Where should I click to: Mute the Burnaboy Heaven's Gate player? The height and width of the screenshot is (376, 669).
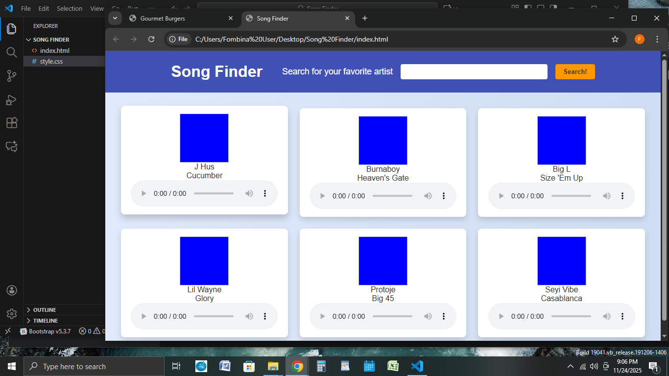pyautogui.click(x=428, y=196)
